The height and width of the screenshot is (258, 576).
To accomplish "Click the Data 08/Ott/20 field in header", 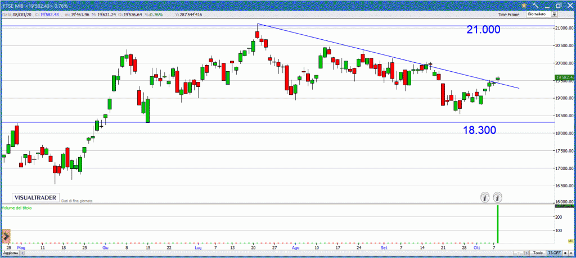I will 17,15.
